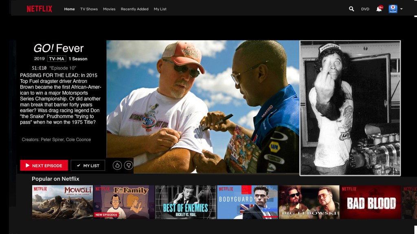Screen dimensions: 417x234
Task: Select the Bad Blood thumbnail
Action: click(x=371, y=202)
